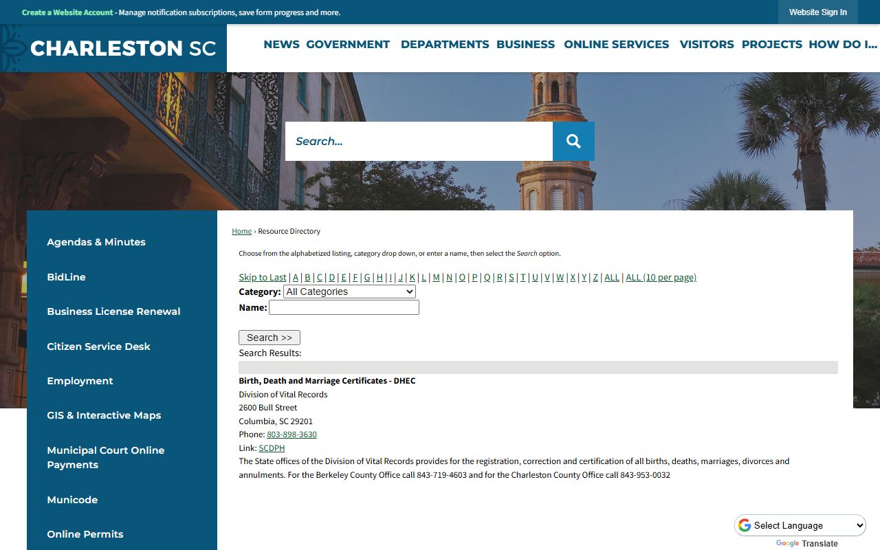Filter listing by letter G

[x=367, y=277]
